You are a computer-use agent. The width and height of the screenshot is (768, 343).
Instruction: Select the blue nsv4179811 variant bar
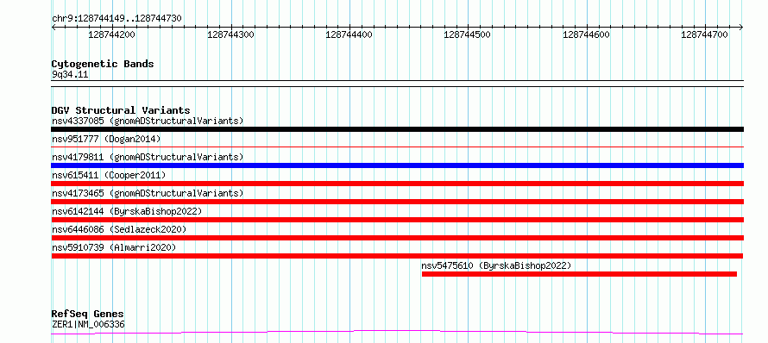coord(397,165)
